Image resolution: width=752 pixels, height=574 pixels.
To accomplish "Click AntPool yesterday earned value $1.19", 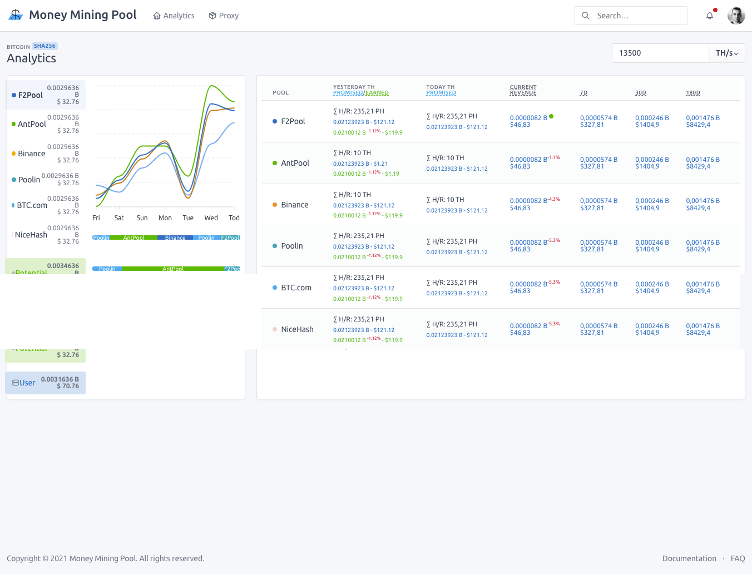I will pos(392,174).
